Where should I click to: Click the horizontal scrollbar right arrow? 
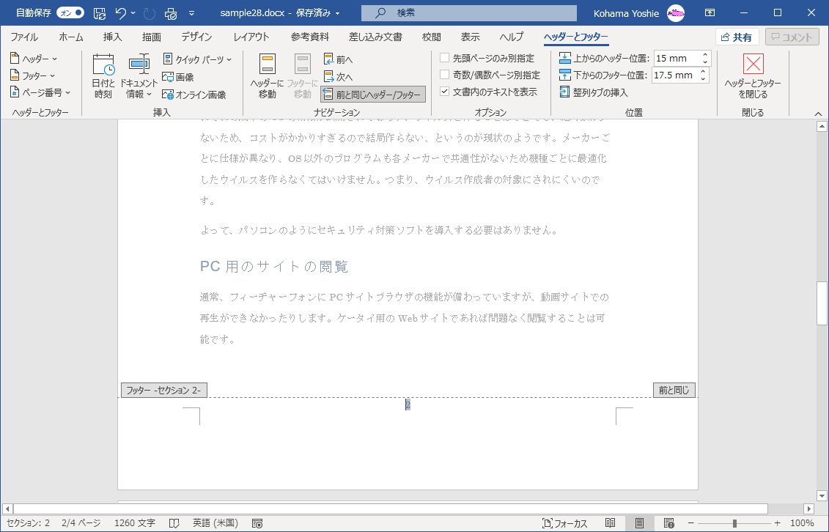(x=808, y=509)
